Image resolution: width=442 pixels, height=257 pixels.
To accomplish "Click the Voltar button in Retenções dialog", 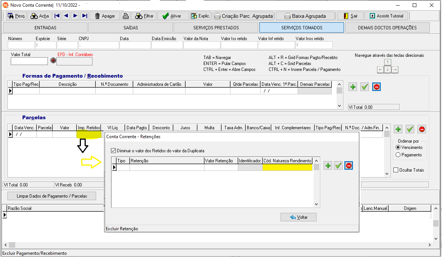I will [298, 217].
